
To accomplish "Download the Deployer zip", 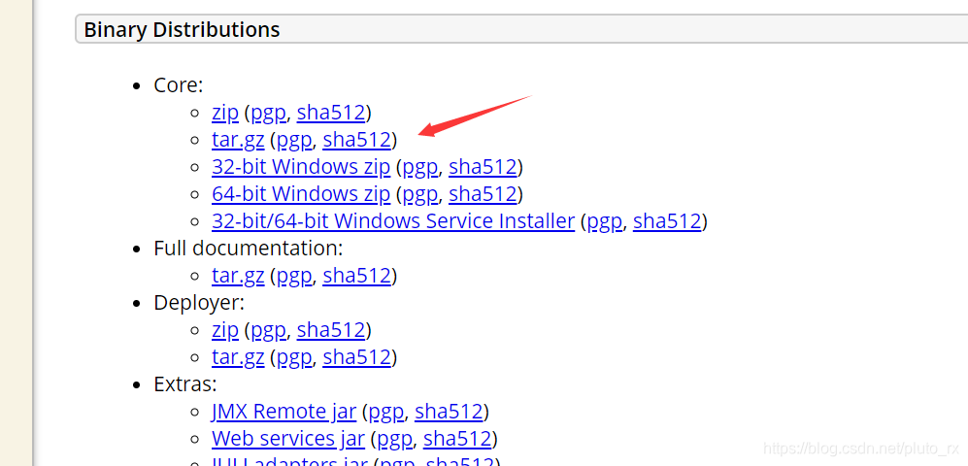I will (224, 330).
